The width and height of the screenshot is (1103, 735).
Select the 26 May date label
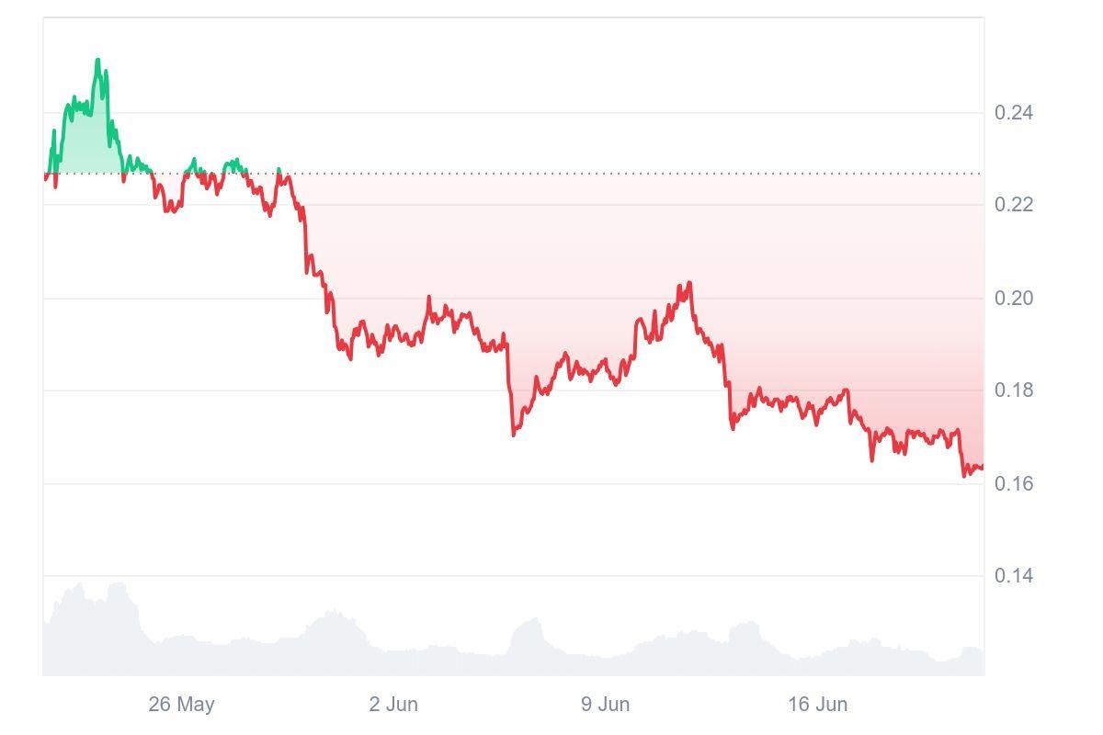click(181, 705)
